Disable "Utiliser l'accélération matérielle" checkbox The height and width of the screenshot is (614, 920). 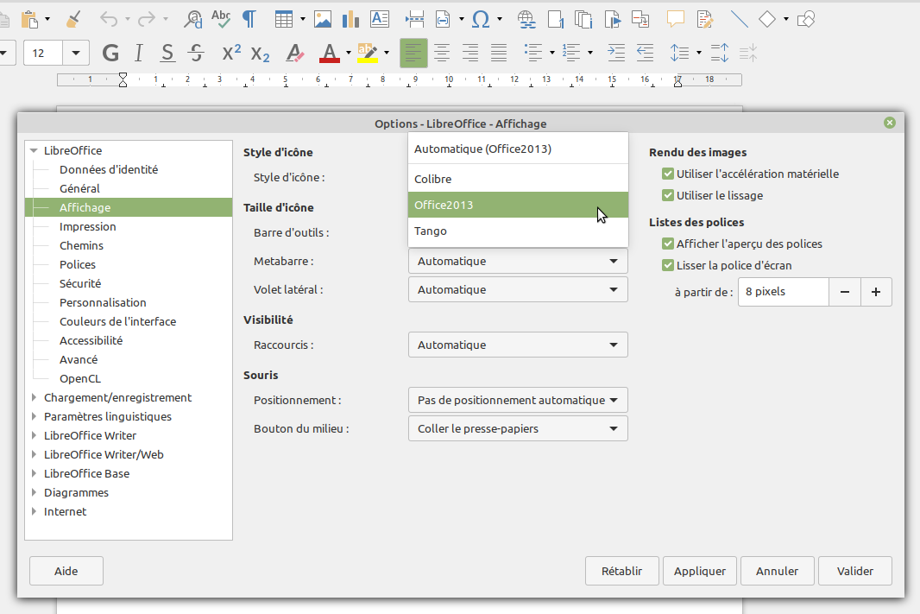[667, 174]
